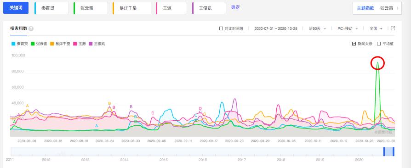Click the blue 关键词 button
This screenshot has width=411, height=168.
[16, 8]
